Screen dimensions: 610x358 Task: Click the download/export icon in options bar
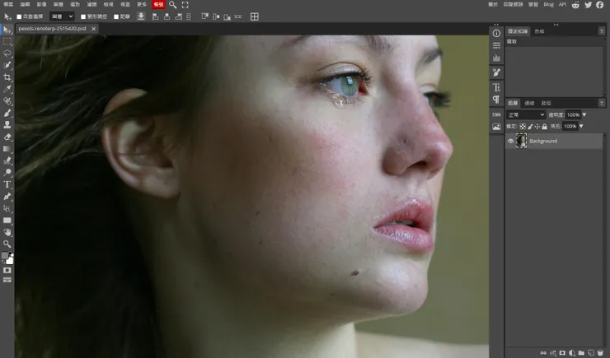(x=141, y=16)
